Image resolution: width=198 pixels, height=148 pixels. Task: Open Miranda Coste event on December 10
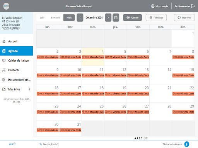[x=70, y=76]
